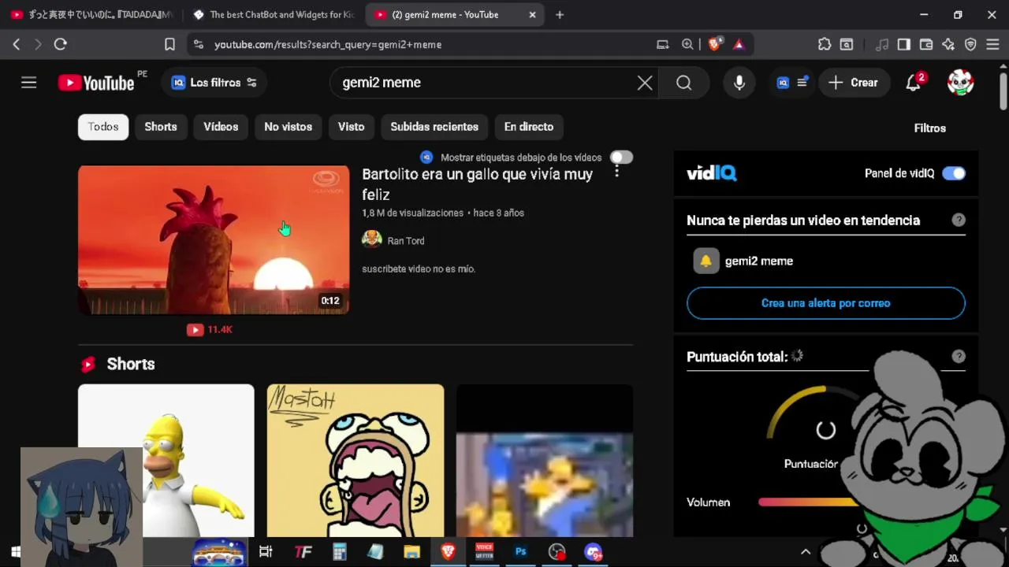Select the Shorts filter chip

[x=161, y=127]
